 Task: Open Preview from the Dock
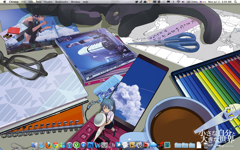(139, 145)
